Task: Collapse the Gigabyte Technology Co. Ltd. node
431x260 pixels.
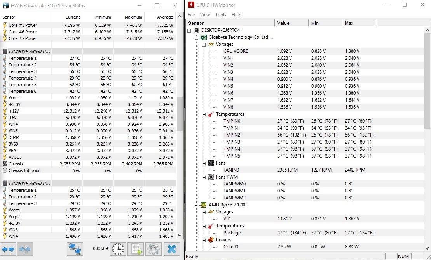Action: pyautogui.click(x=197, y=37)
